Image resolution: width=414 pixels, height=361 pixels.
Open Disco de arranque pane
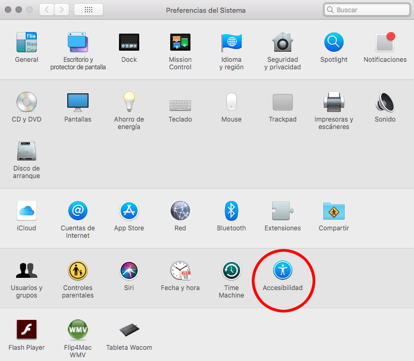coord(27,151)
